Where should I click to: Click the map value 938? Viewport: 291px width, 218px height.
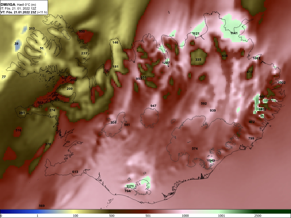tap(113, 122)
